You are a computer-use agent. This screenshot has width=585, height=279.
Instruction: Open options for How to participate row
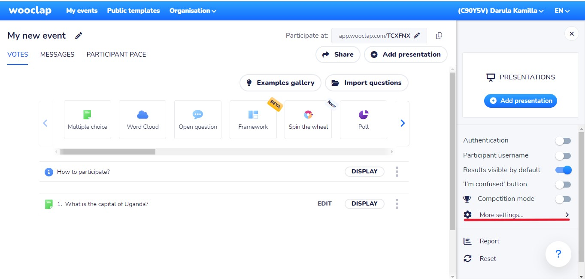[x=397, y=172]
